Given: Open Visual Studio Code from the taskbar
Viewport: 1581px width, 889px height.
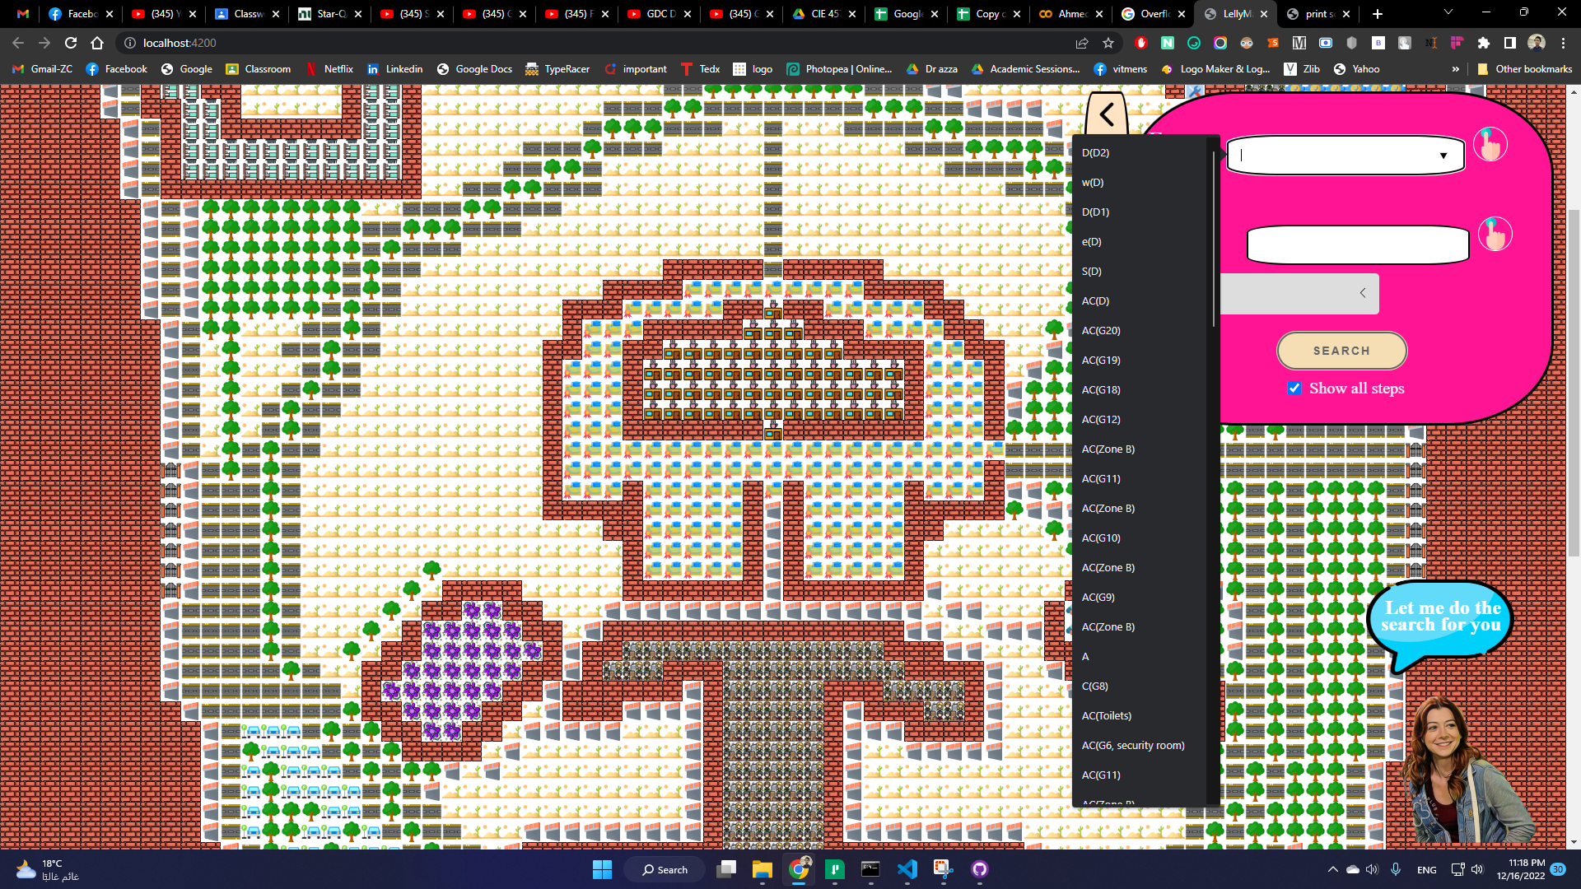Looking at the screenshot, I should (x=907, y=869).
